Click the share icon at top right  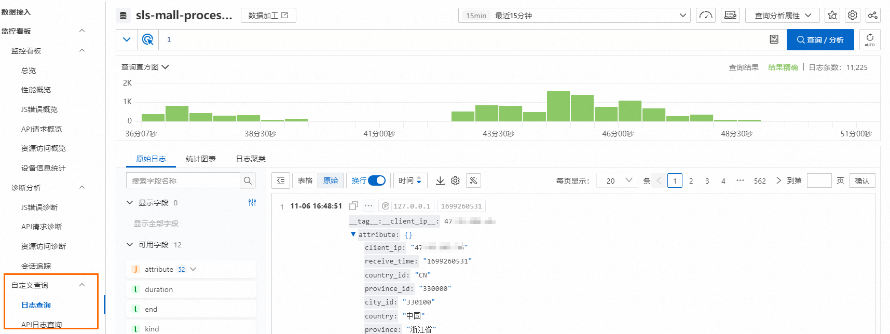coord(873,16)
